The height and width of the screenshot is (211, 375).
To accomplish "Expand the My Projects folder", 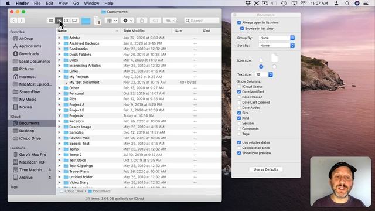I will click(x=59, y=77).
